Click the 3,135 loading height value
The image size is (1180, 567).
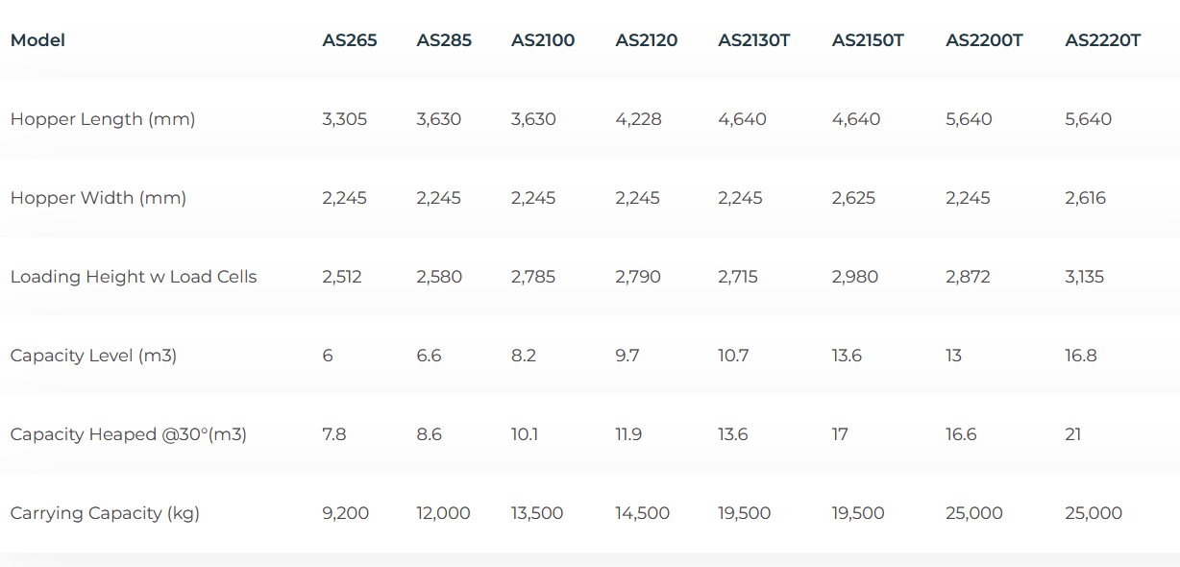coord(1085,277)
